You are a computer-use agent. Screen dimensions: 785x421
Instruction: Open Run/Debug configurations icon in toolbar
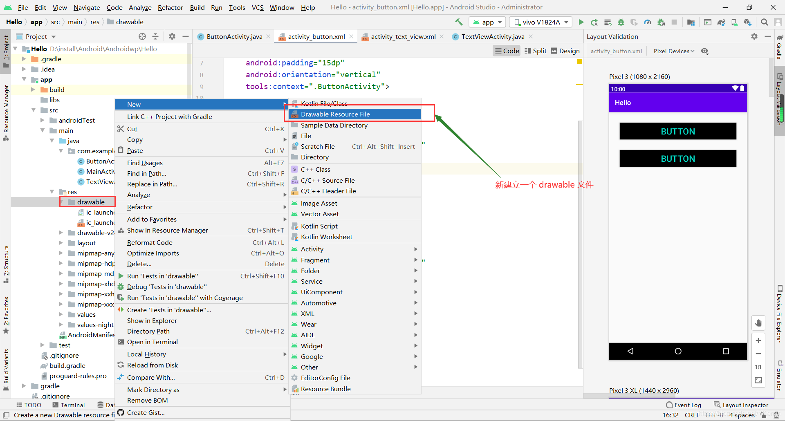[708, 22]
